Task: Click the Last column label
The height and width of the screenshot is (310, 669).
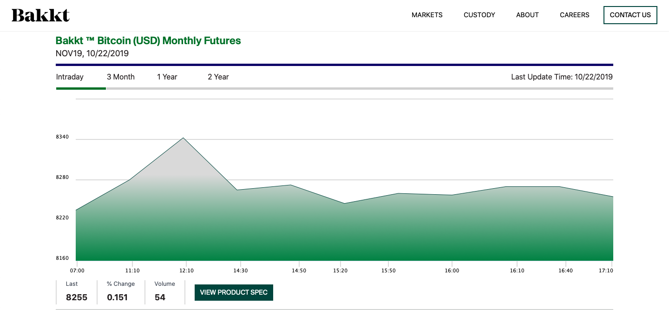Action: 72,284
